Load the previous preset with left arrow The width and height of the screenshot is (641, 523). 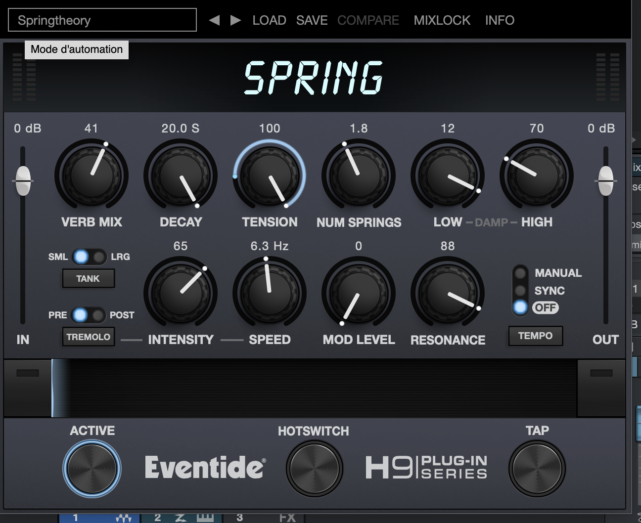pyautogui.click(x=214, y=20)
